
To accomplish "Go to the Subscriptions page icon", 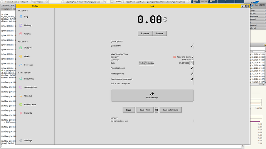I will pos(21,87).
